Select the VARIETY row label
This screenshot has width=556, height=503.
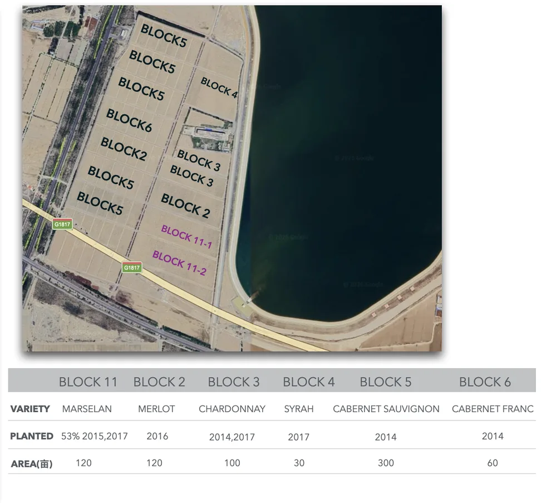tap(30, 409)
